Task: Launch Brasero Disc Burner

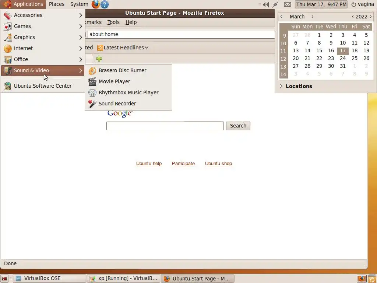Action: [x=128, y=70]
